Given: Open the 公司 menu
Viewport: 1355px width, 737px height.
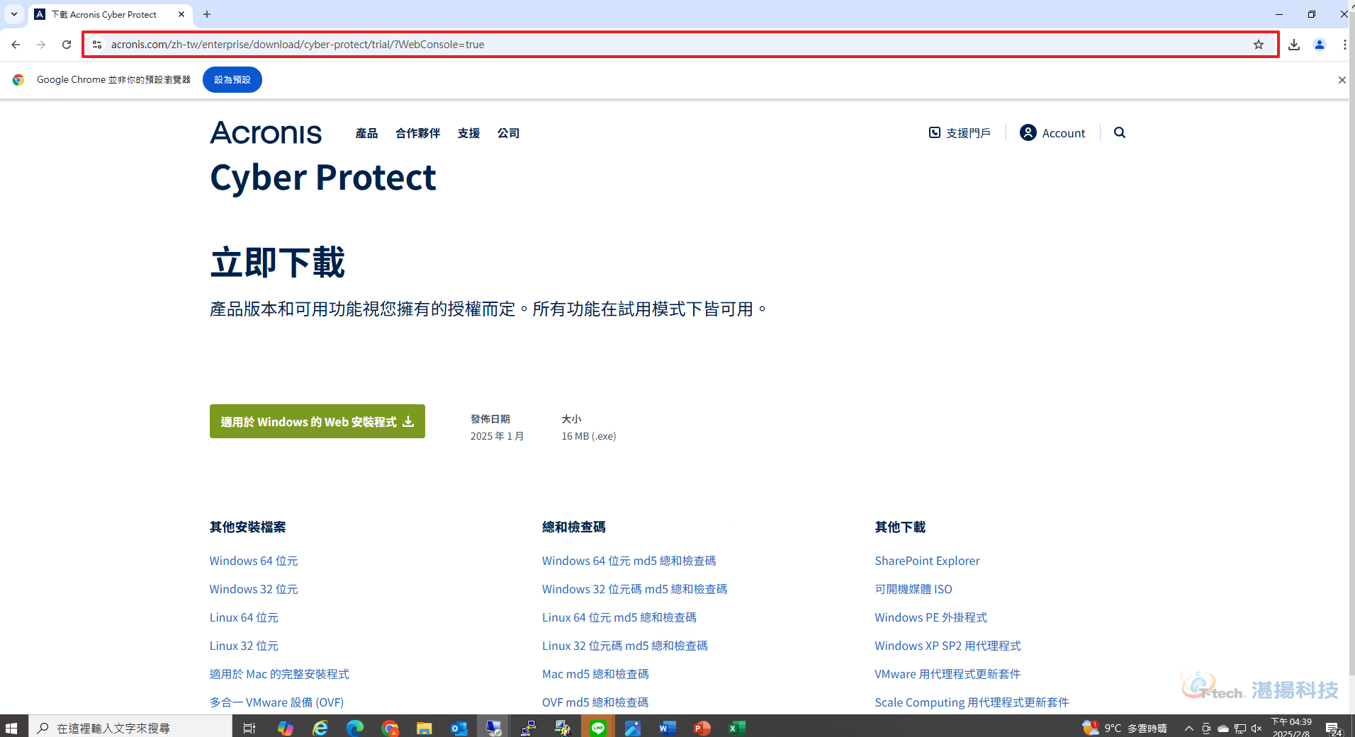Looking at the screenshot, I should (508, 133).
